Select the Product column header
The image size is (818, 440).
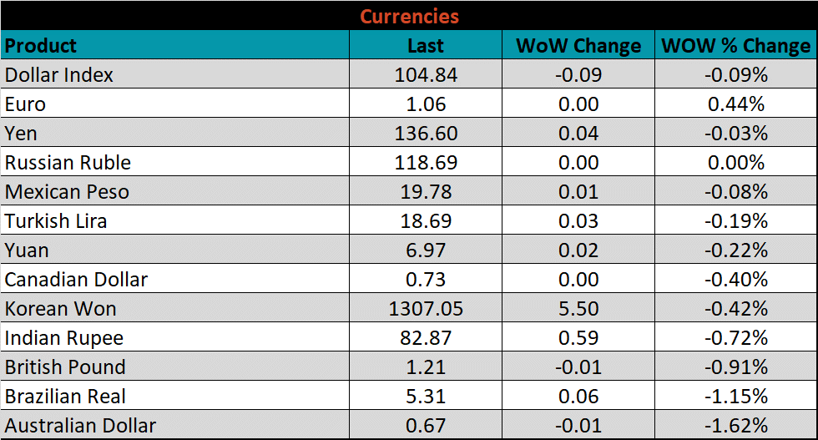[41, 45]
